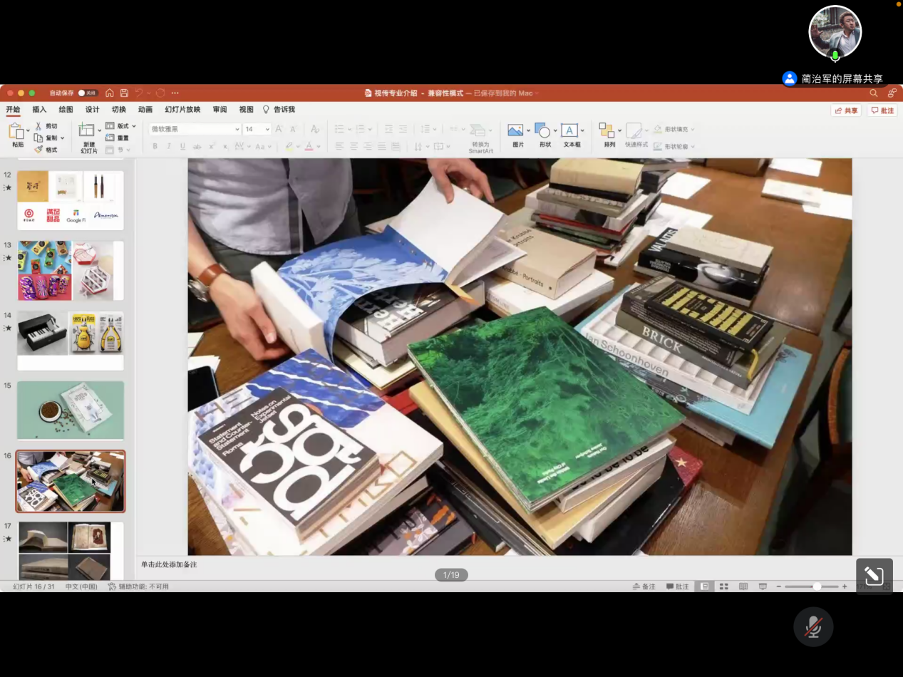Image resolution: width=903 pixels, height=677 pixels.
Task: Open search with the magnifier icon
Action: tap(874, 93)
